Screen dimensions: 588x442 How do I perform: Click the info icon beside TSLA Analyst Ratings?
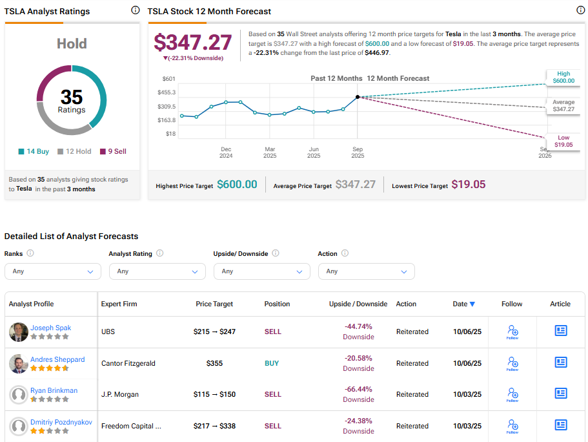(x=135, y=10)
